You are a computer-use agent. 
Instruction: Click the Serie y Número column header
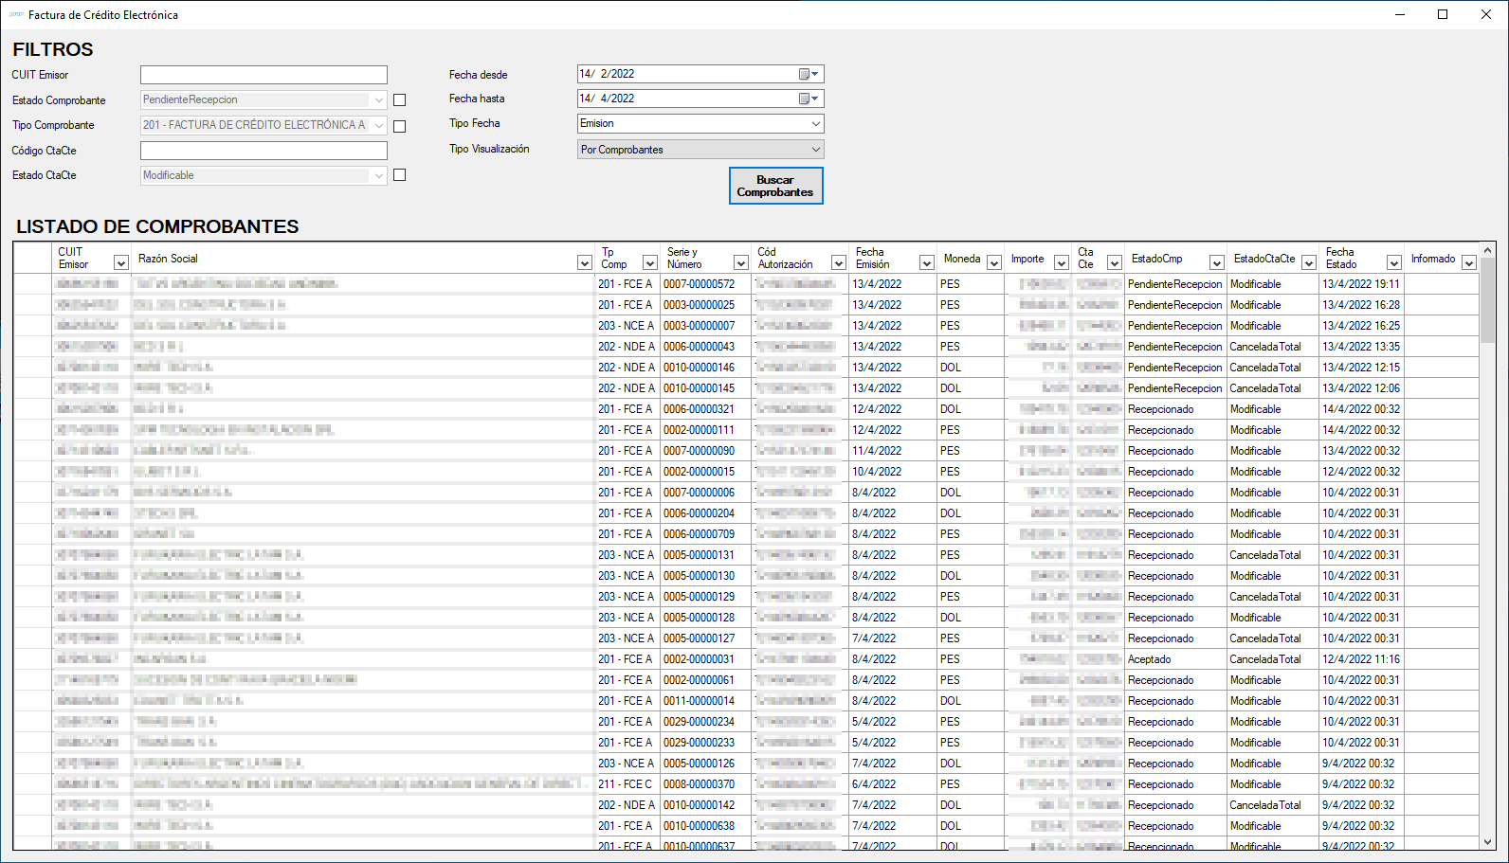[x=696, y=258]
